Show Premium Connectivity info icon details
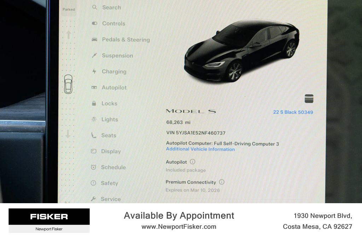 click(222, 182)
